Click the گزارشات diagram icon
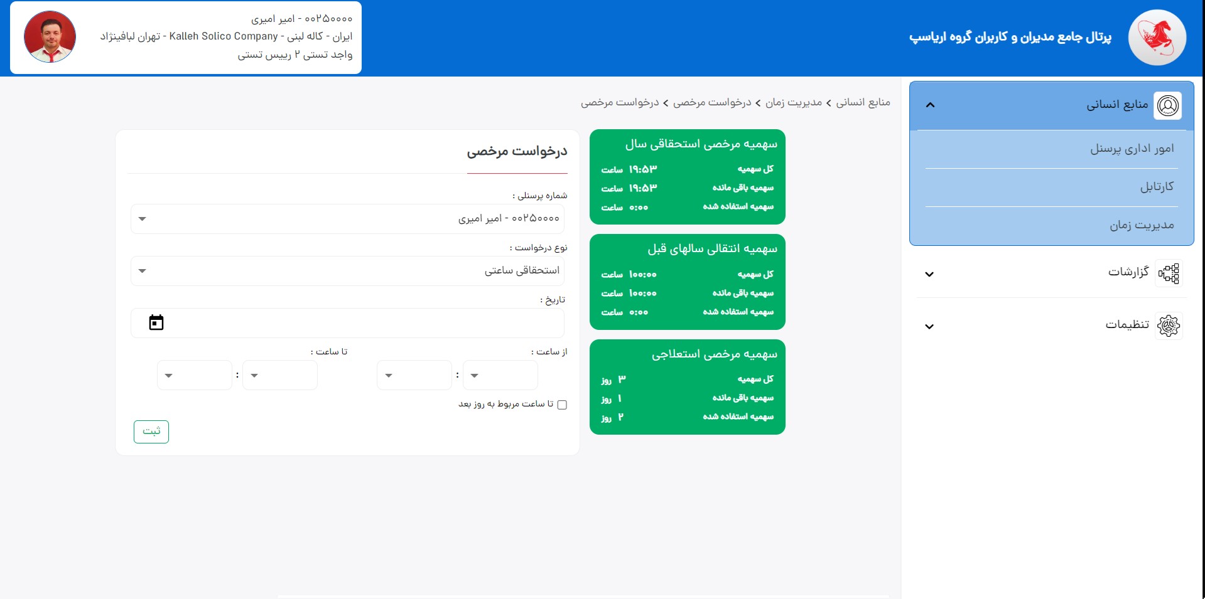Viewport: 1205px width, 599px height. 1168,273
